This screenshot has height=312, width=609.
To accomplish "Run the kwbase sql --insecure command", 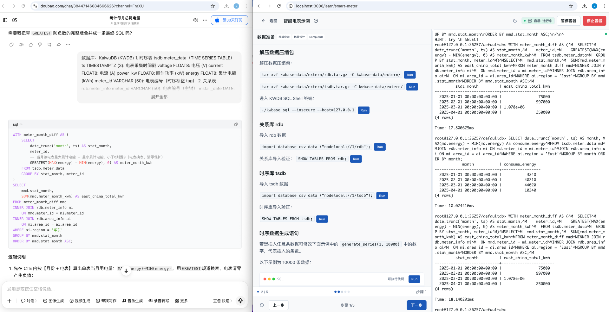I will pos(363,110).
